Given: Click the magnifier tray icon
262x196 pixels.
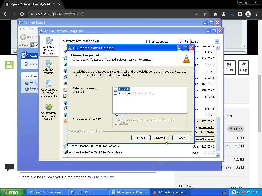Looking at the screenshot, I should [x=243, y=192].
